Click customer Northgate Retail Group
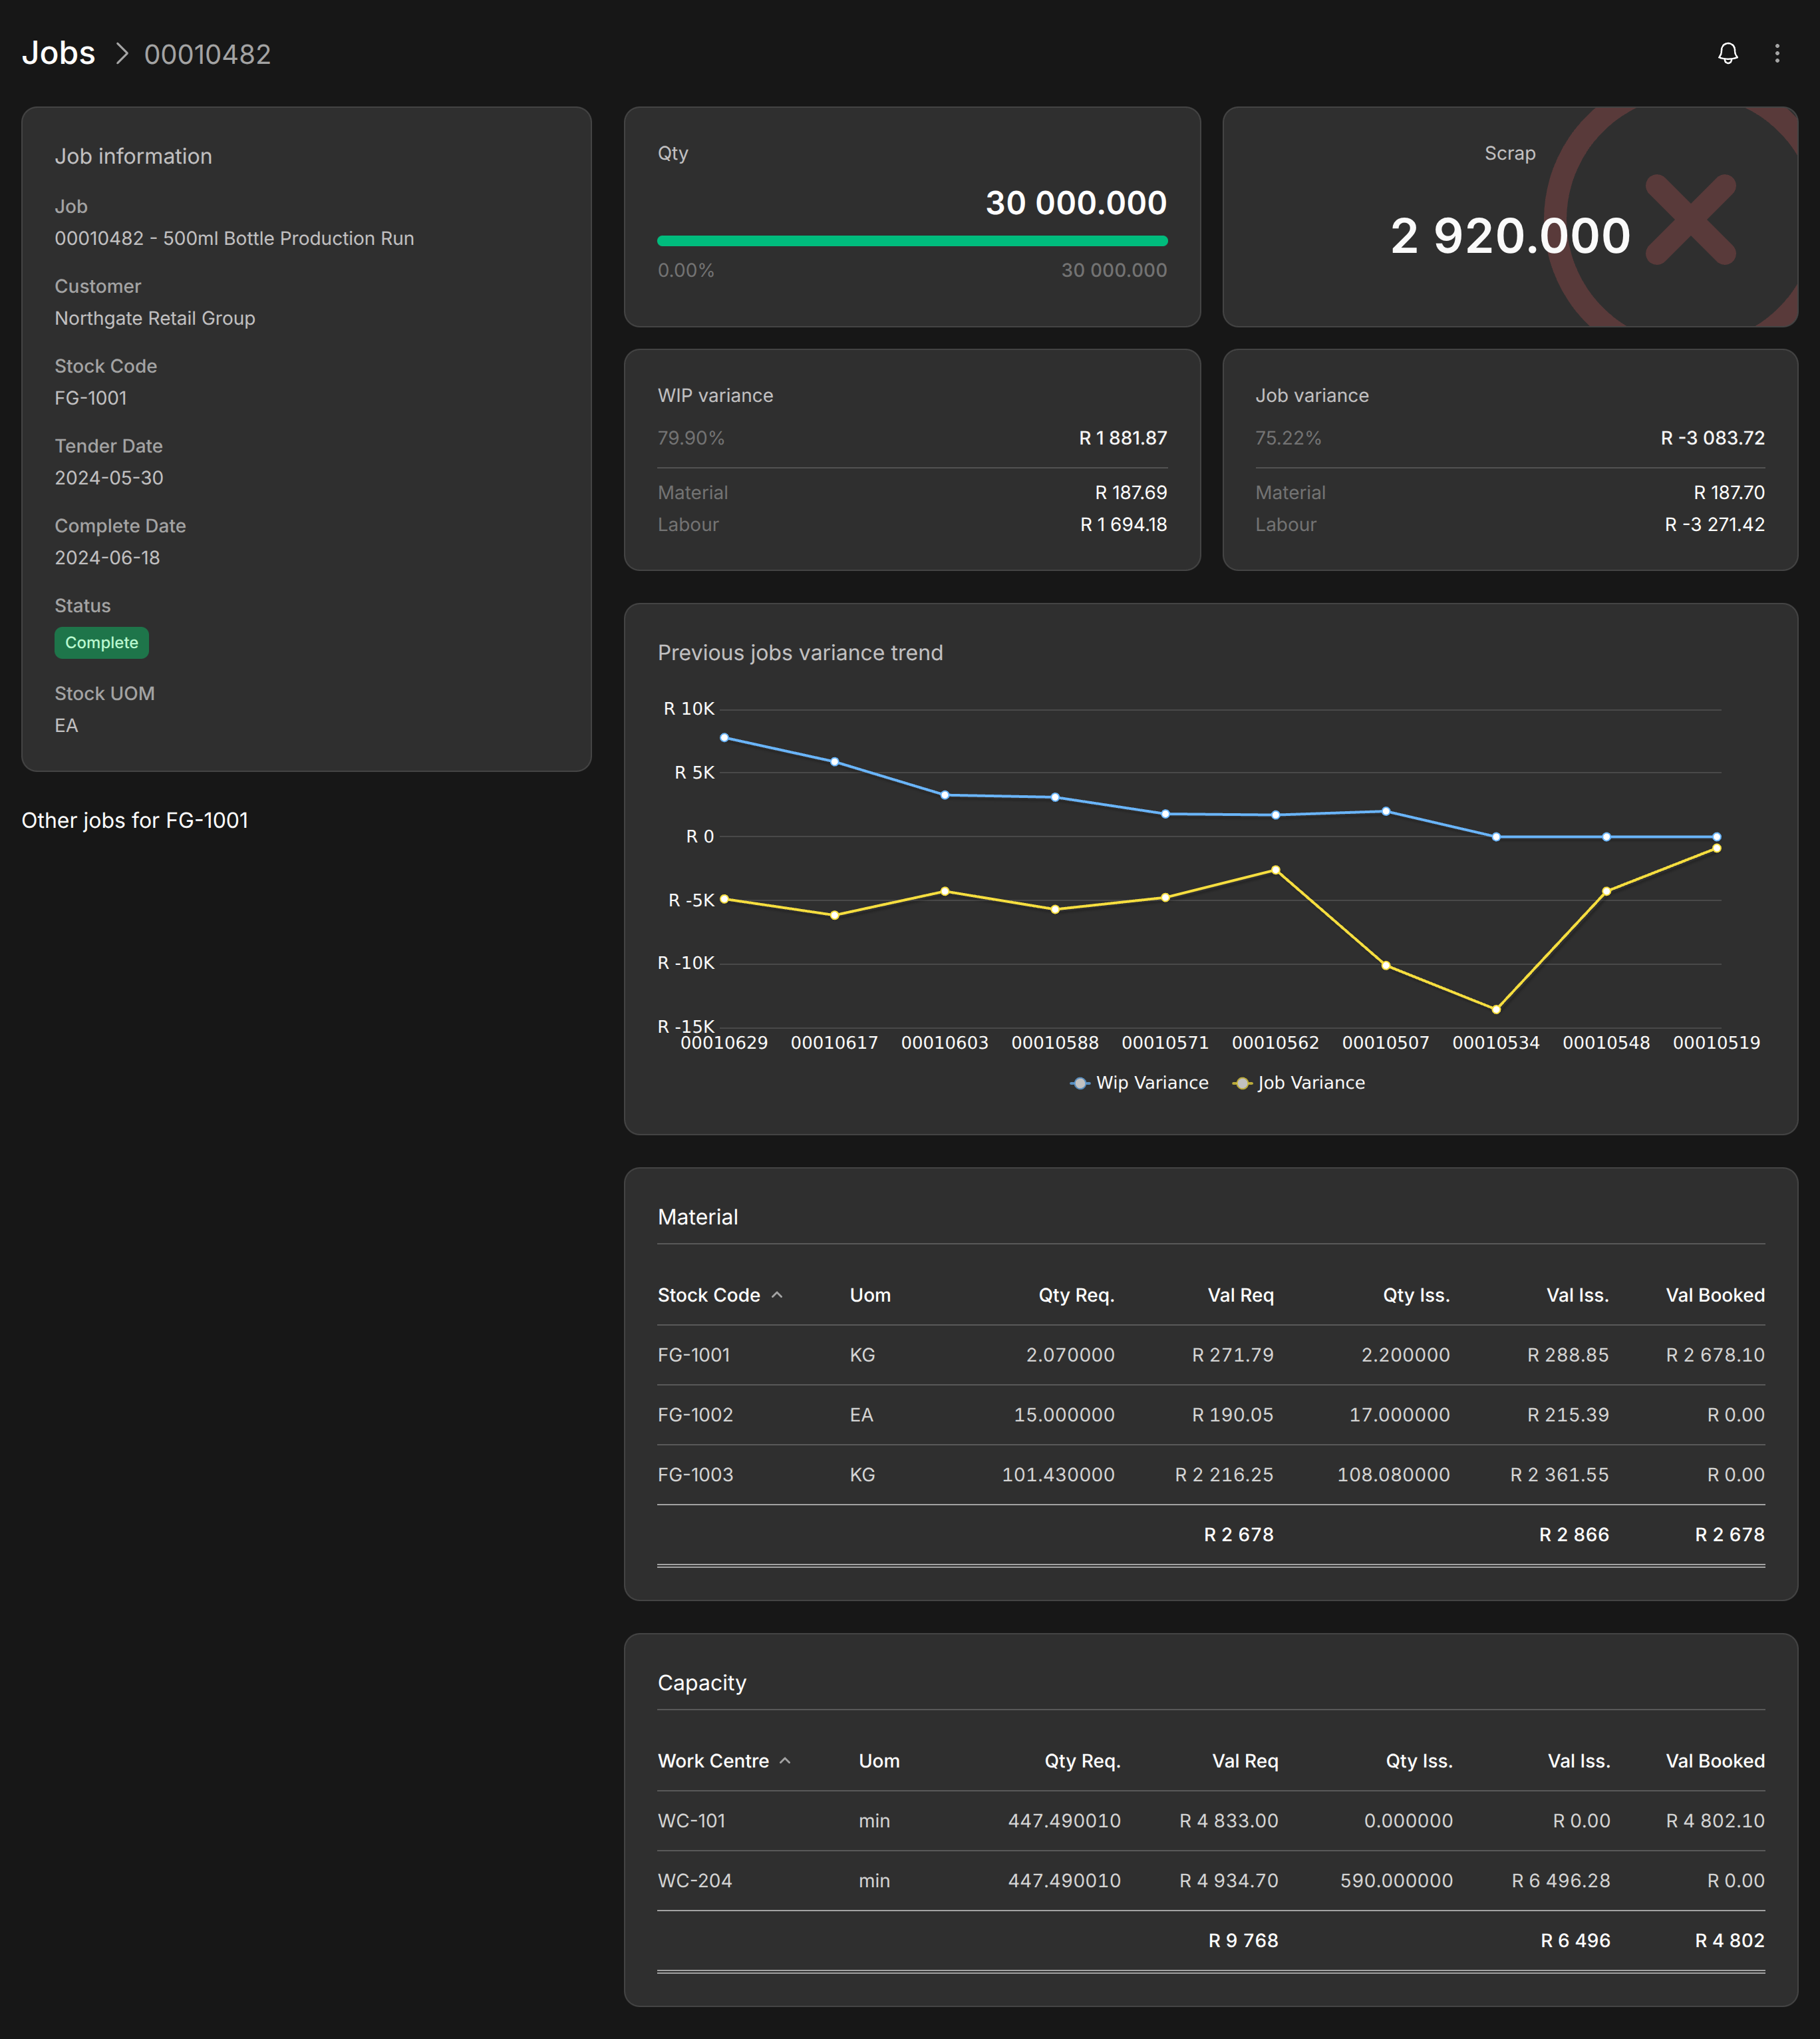This screenshot has width=1820, height=2039. [155, 318]
